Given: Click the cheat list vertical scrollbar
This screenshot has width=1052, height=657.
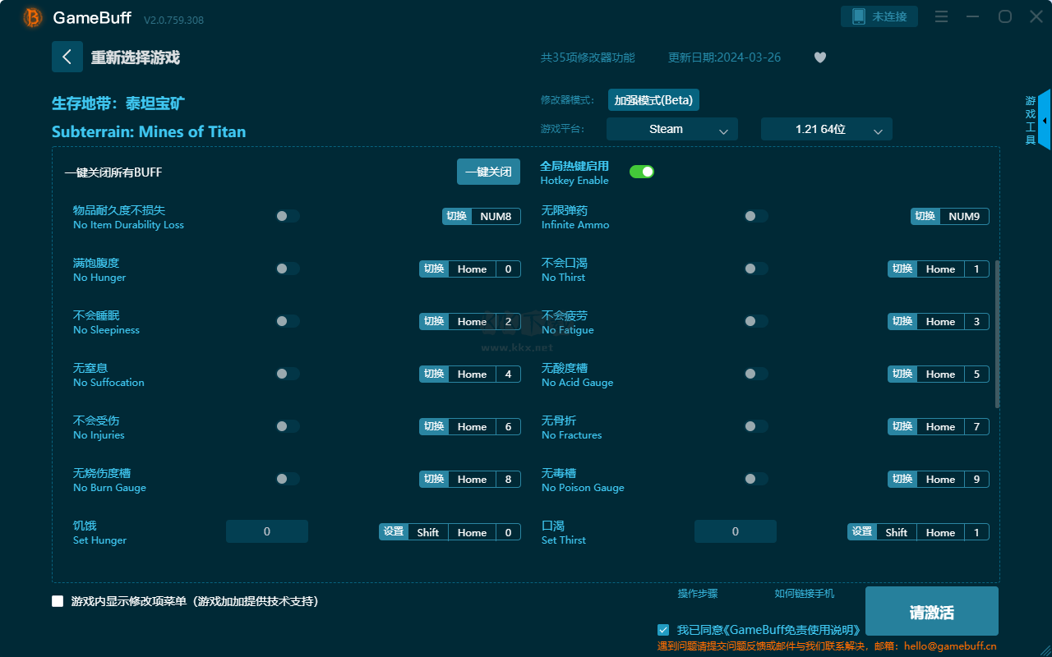Looking at the screenshot, I should click(x=998, y=334).
